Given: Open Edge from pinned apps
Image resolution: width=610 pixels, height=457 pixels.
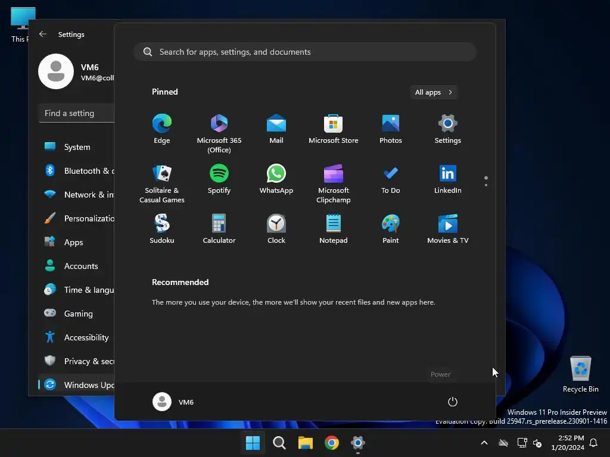Looking at the screenshot, I should point(162,129).
